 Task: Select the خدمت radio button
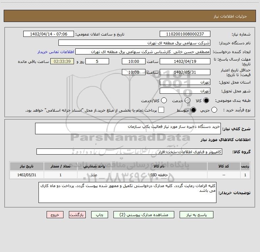[x=187, y=100]
